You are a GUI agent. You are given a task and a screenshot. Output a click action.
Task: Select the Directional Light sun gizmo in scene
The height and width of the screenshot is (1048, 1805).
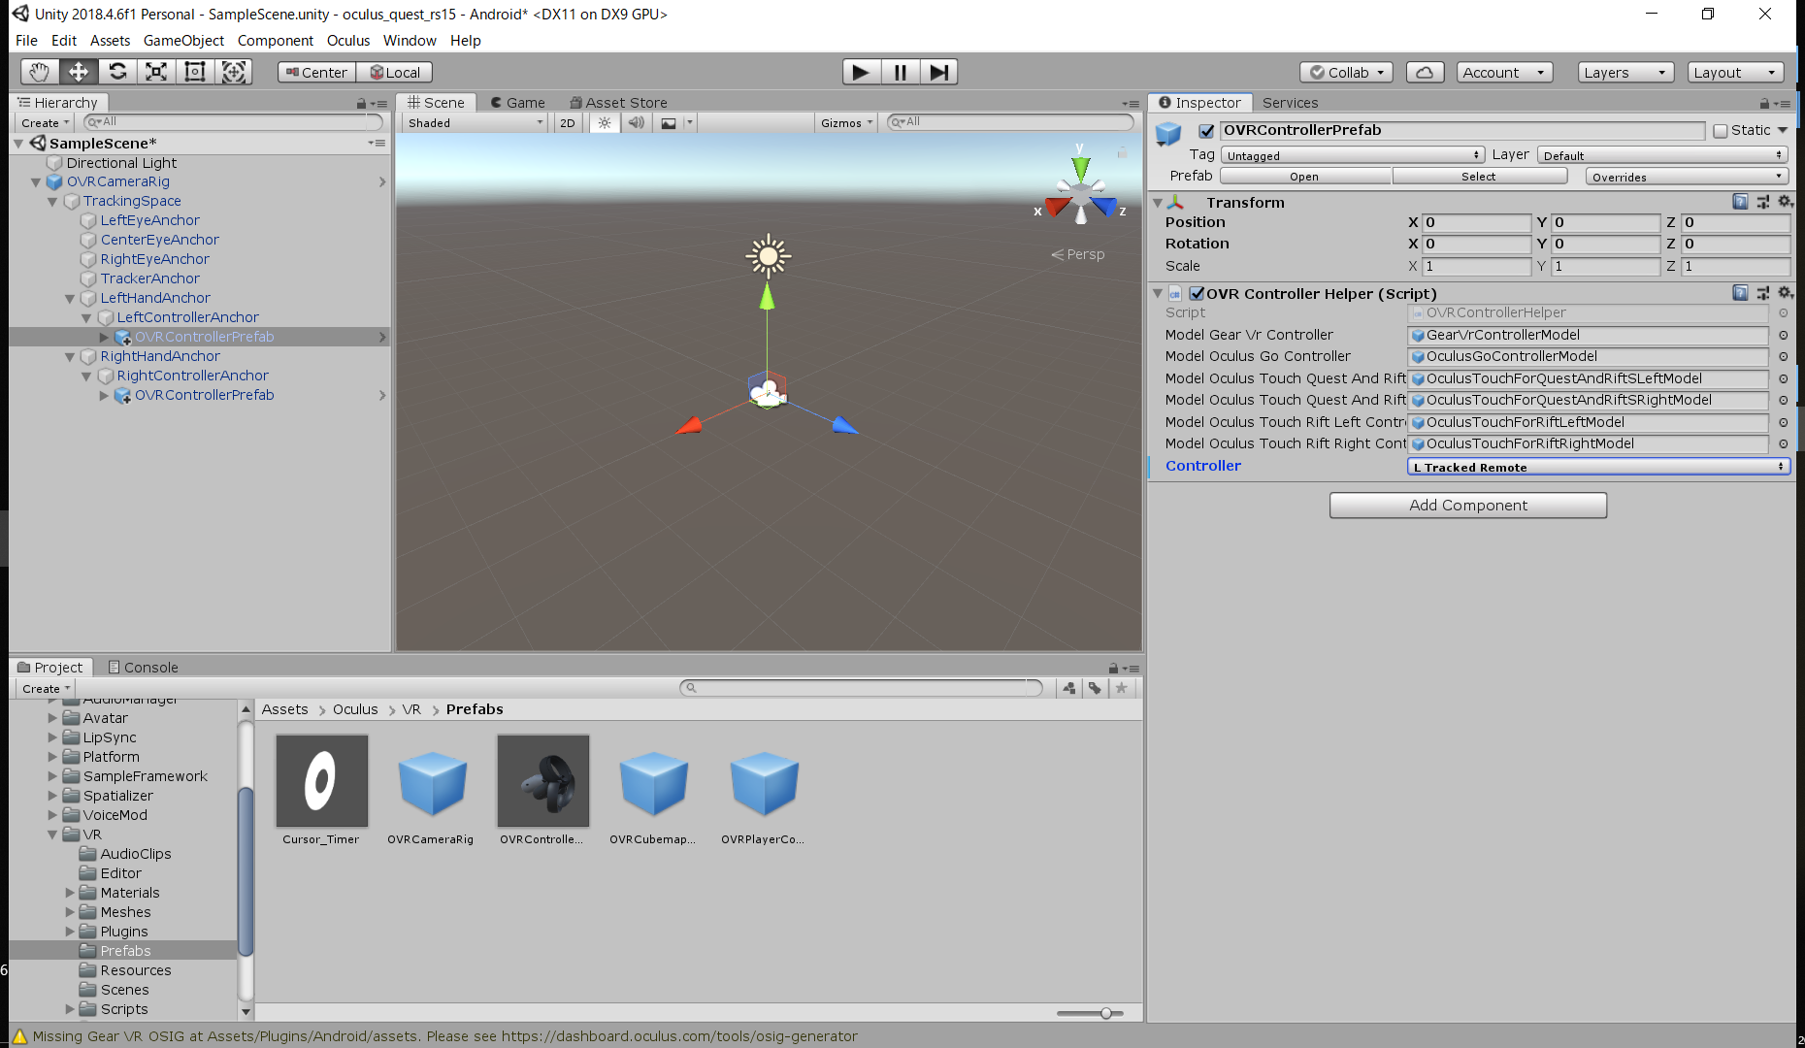click(x=769, y=256)
